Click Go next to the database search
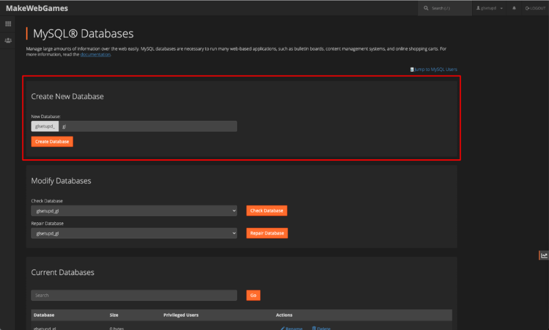This screenshot has width=549, height=330. [253, 295]
